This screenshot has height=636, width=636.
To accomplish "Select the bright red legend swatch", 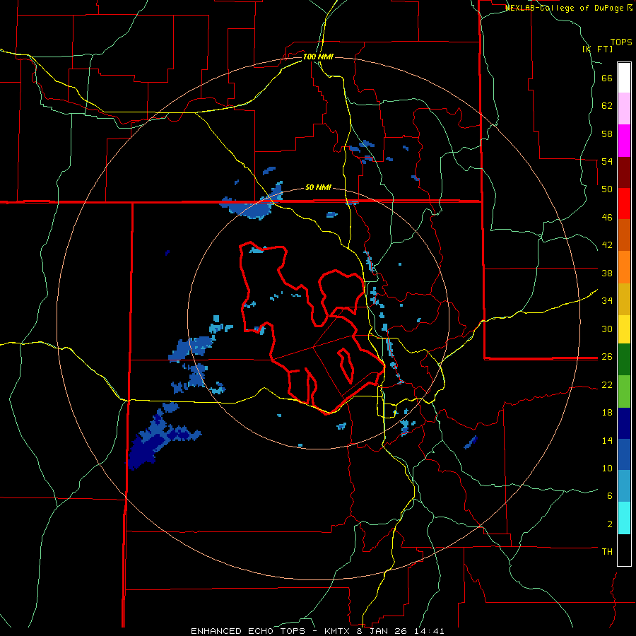I will point(624,204).
